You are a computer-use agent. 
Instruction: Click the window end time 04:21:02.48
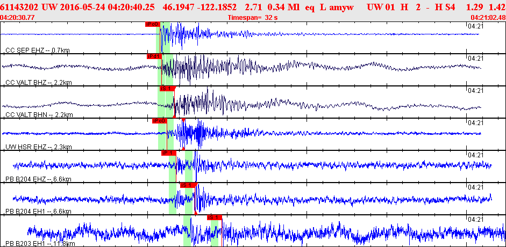(488, 17)
